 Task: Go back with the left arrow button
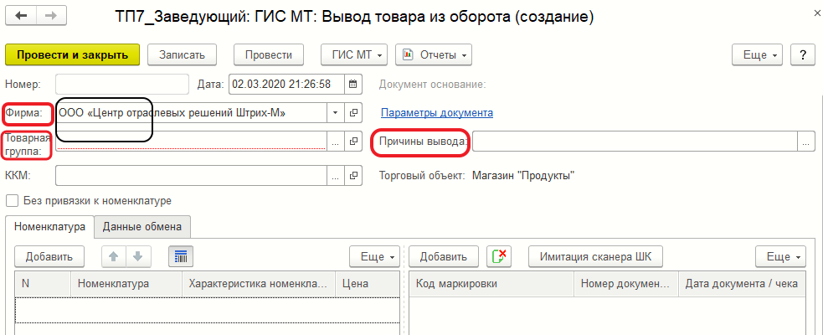point(20,16)
